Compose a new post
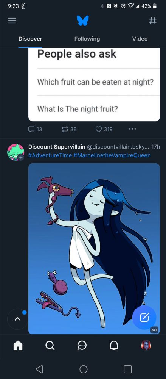The height and width of the screenshot is (379, 166). 144,317
